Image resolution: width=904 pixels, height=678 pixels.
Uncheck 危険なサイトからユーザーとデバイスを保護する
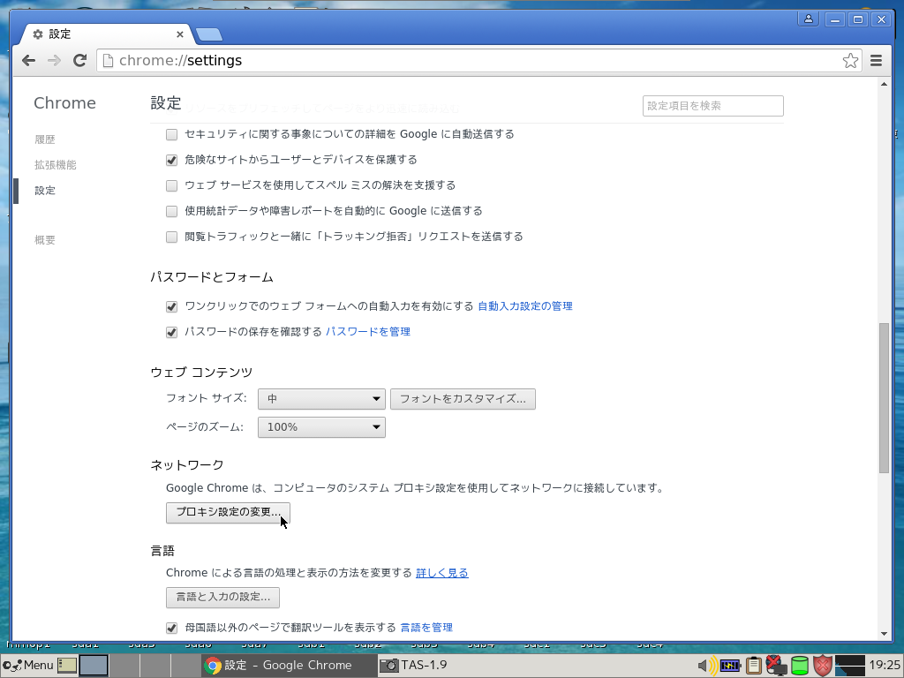[171, 161]
